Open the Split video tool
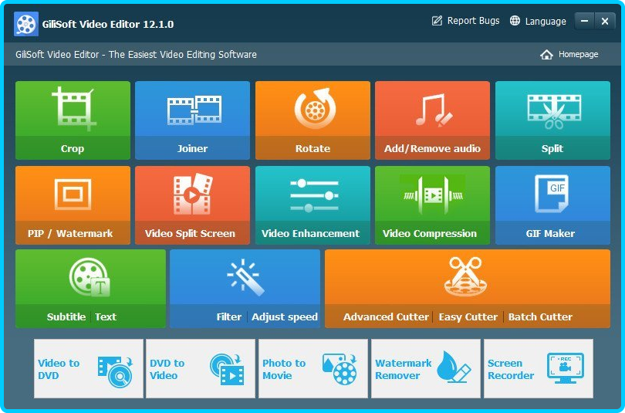This screenshot has width=625, height=413. point(552,120)
